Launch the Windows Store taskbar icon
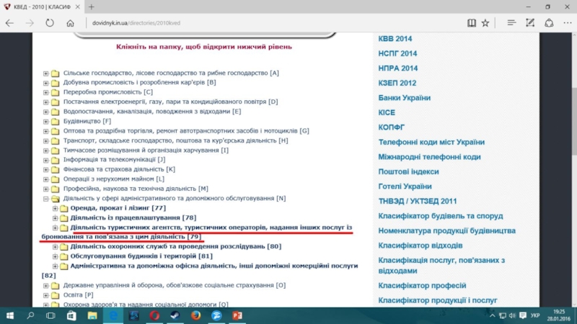The image size is (577, 324). 71,315
